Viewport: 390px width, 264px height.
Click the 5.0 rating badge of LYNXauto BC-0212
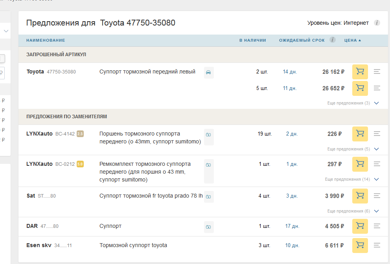pos(80,164)
